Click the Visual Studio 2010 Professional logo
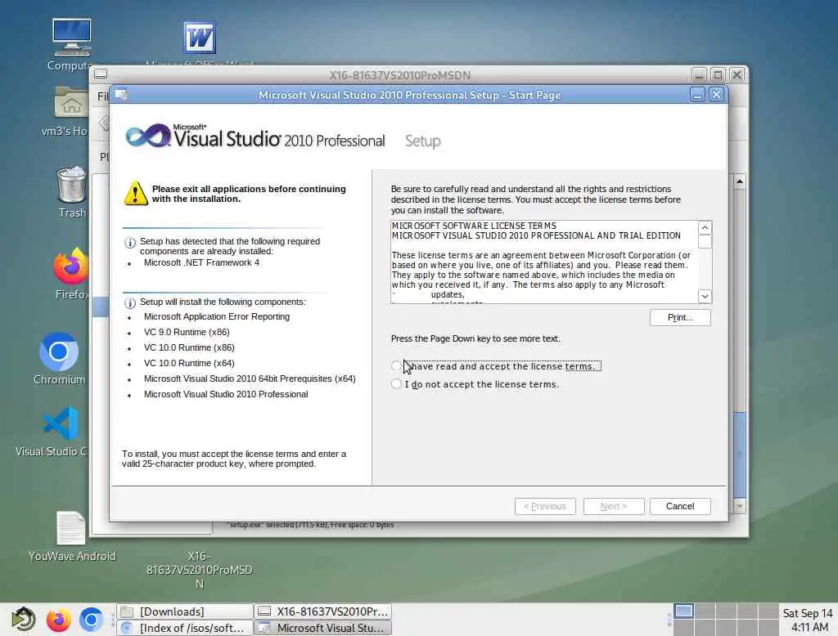 coord(255,136)
